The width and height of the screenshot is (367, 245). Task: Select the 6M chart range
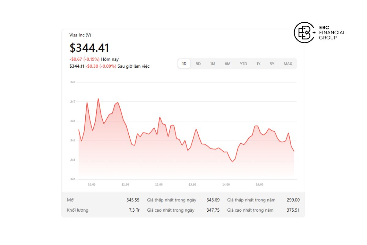point(228,64)
